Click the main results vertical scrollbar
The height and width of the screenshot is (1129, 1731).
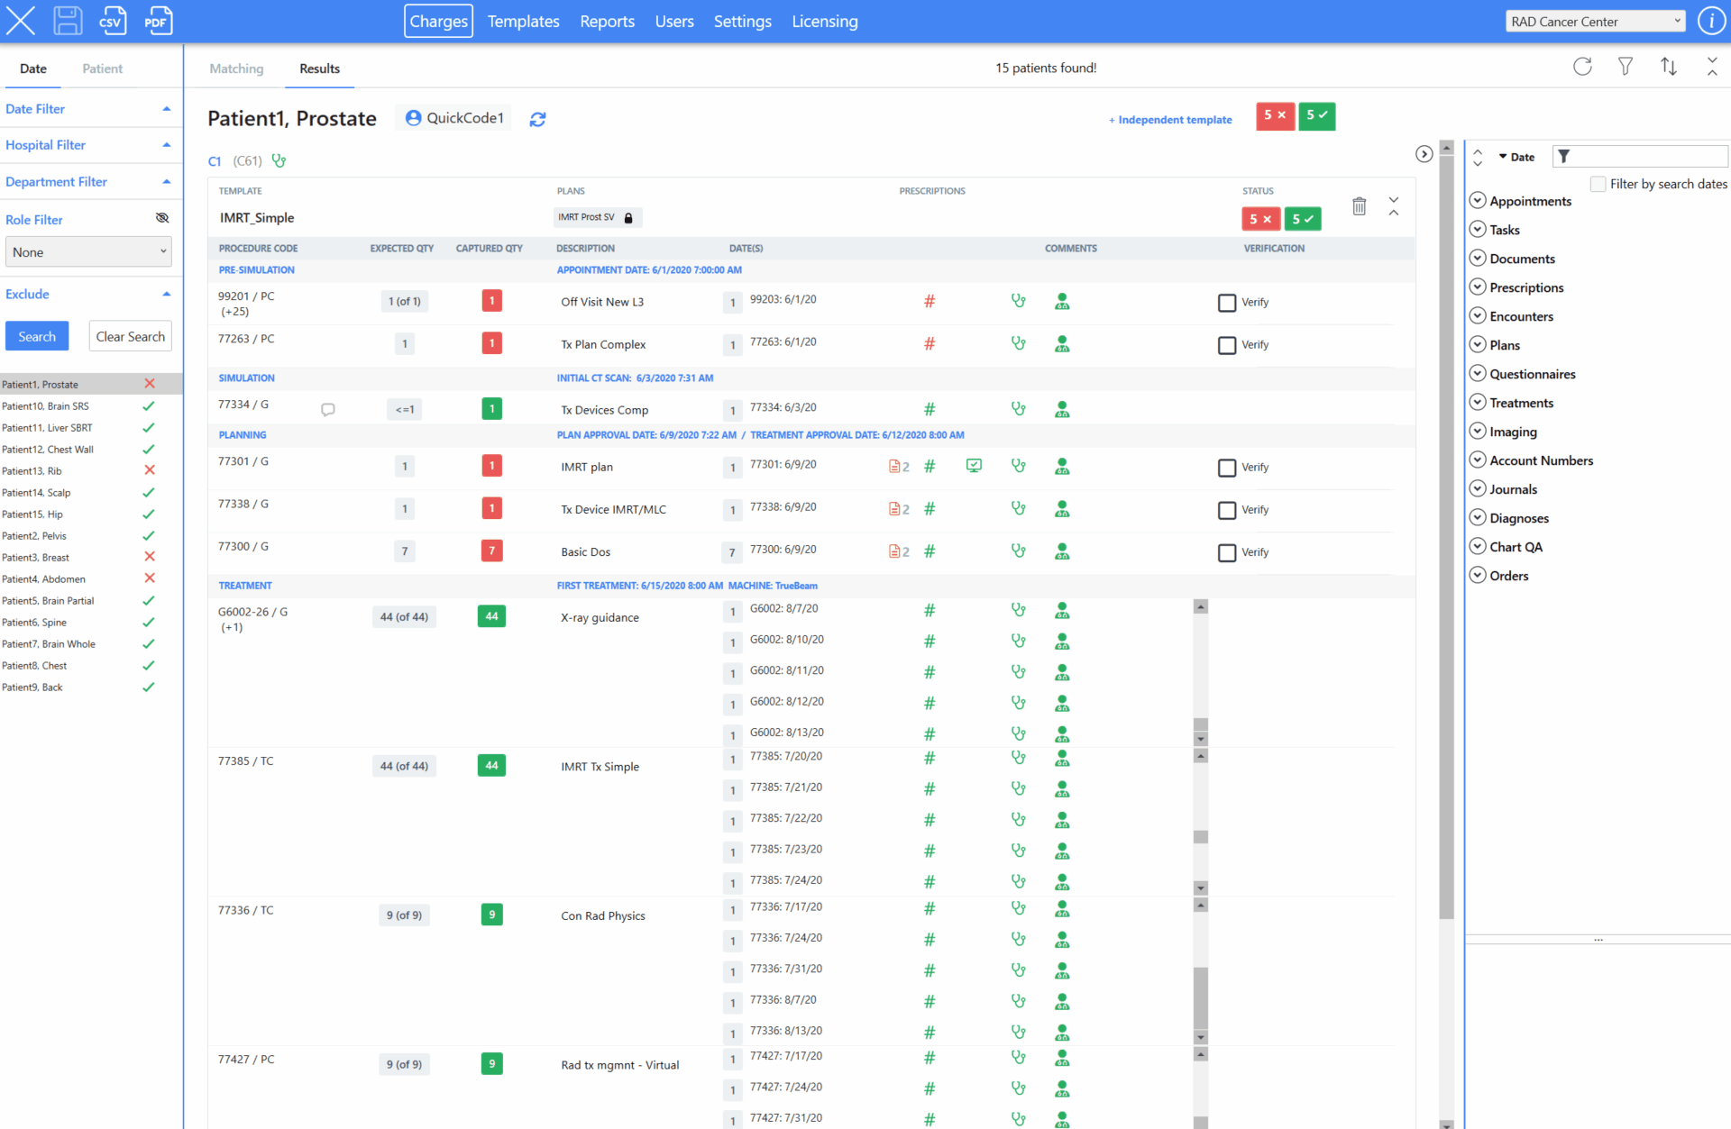point(1446,536)
